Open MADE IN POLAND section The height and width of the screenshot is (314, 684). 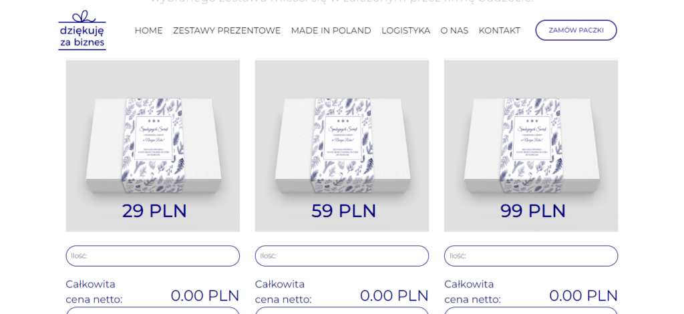(x=331, y=31)
